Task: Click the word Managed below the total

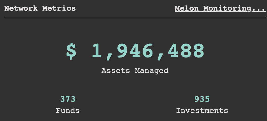Action: [x=151, y=70]
